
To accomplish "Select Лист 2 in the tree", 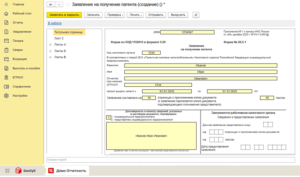I will click(x=59, y=38).
